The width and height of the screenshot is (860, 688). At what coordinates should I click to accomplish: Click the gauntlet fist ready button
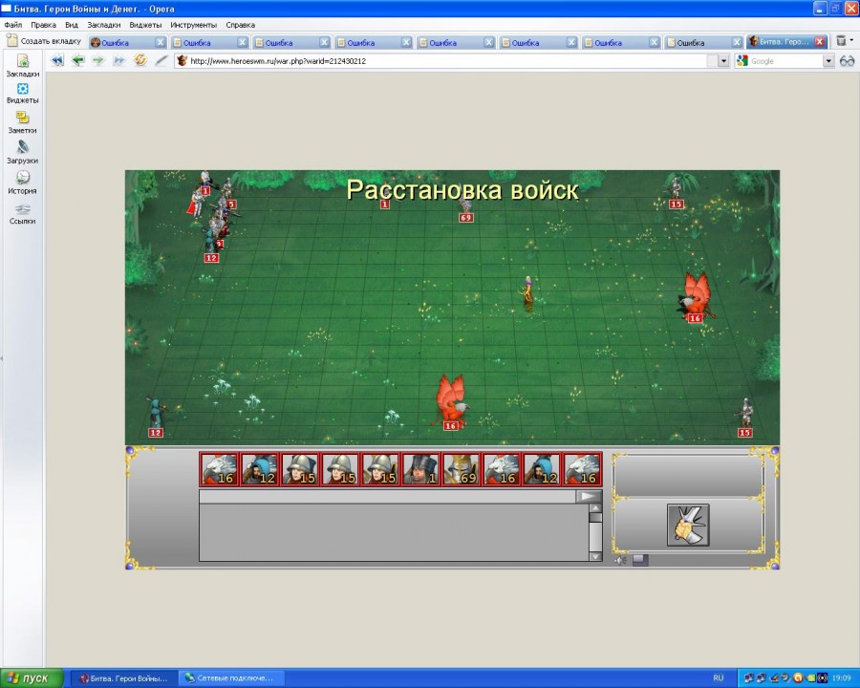pyautogui.click(x=688, y=525)
